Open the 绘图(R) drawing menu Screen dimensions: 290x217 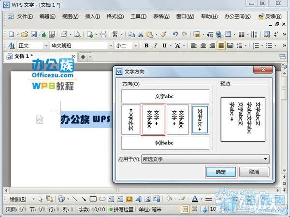(x=18, y=199)
